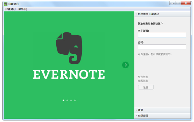Jump to second slide indicator dot

67,100
